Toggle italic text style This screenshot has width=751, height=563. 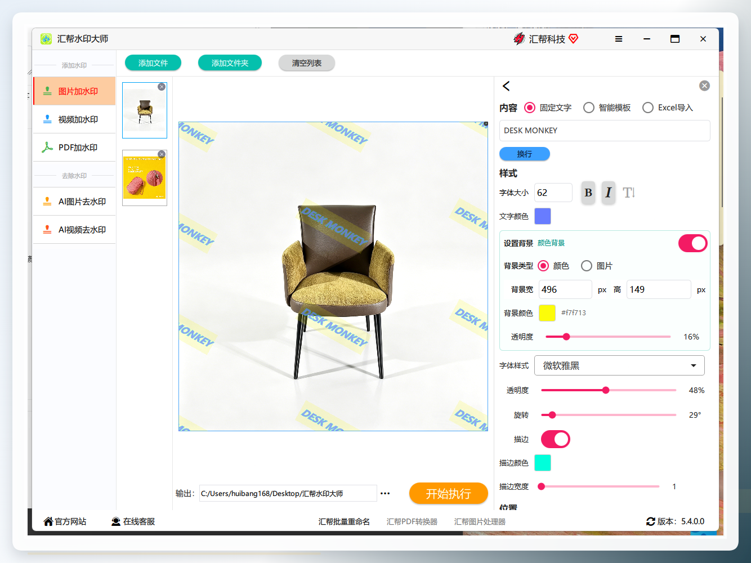609,193
